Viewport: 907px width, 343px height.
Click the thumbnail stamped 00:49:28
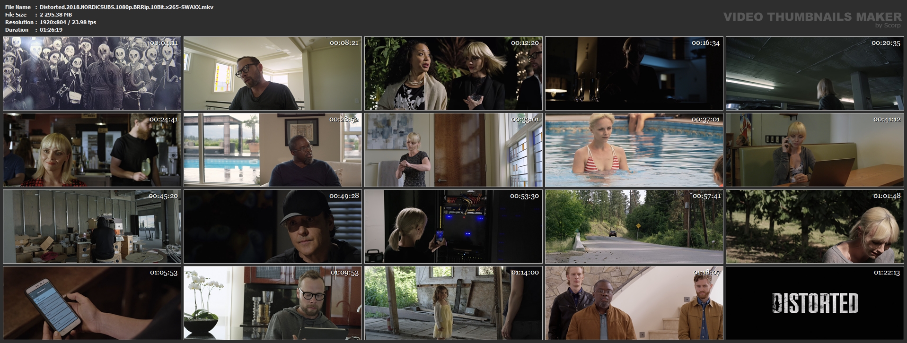(273, 226)
